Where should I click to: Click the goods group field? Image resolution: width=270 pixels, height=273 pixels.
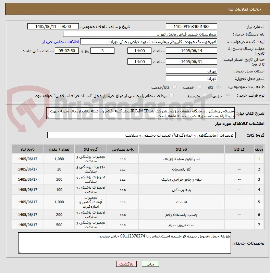(x=141, y=135)
